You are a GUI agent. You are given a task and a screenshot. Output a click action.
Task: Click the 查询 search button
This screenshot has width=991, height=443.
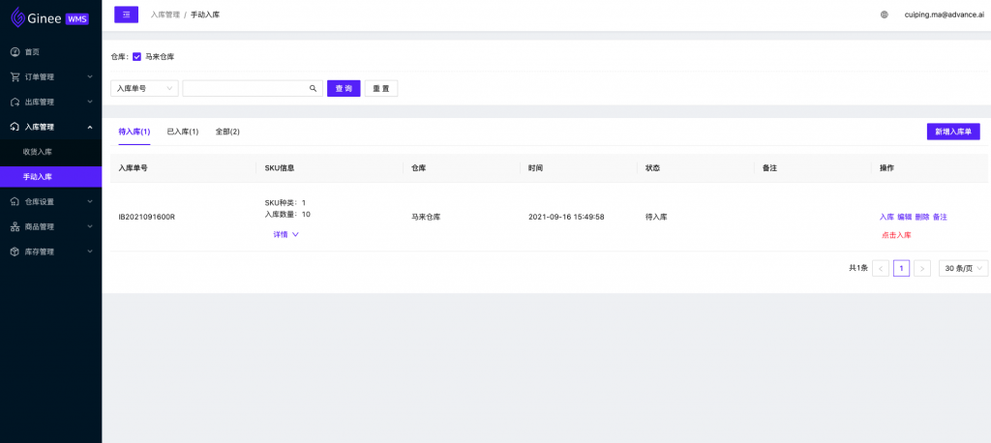click(x=344, y=88)
